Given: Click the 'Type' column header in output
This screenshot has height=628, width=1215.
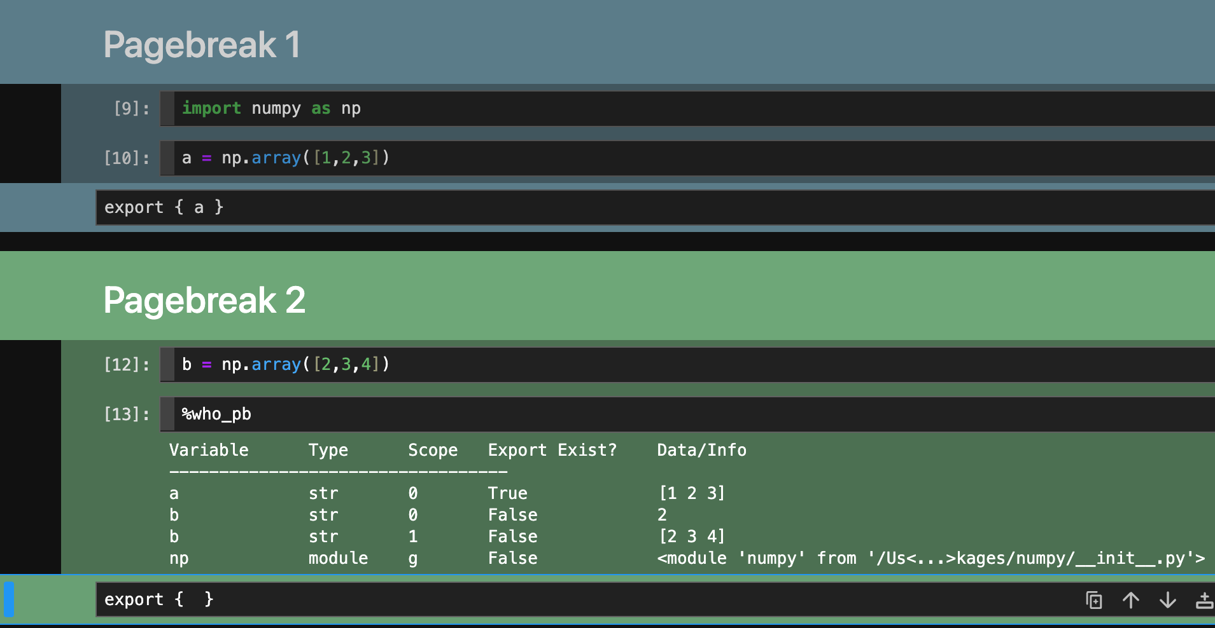Looking at the screenshot, I should [328, 450].
